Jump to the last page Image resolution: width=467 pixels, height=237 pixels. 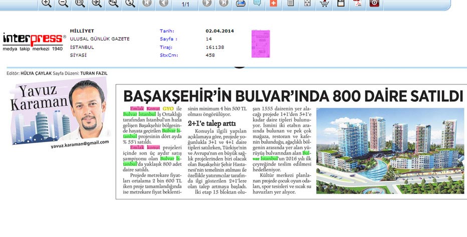[223, 3]
